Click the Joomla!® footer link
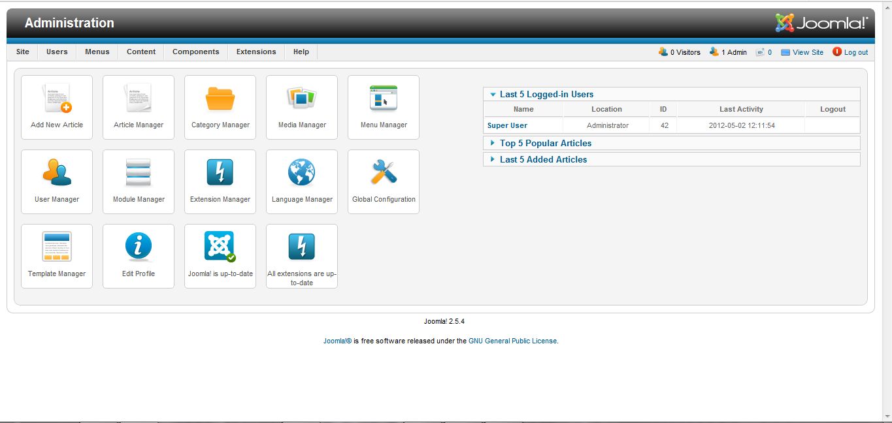The width and height of the screenshot is (892, 423). click(338, 341)
